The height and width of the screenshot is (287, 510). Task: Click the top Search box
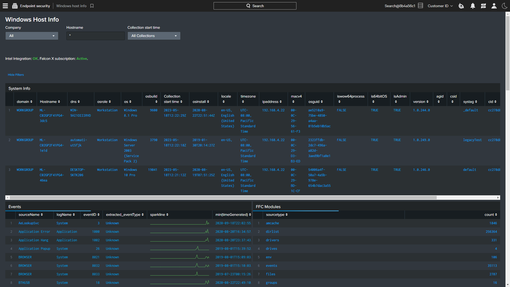[255, 6]
